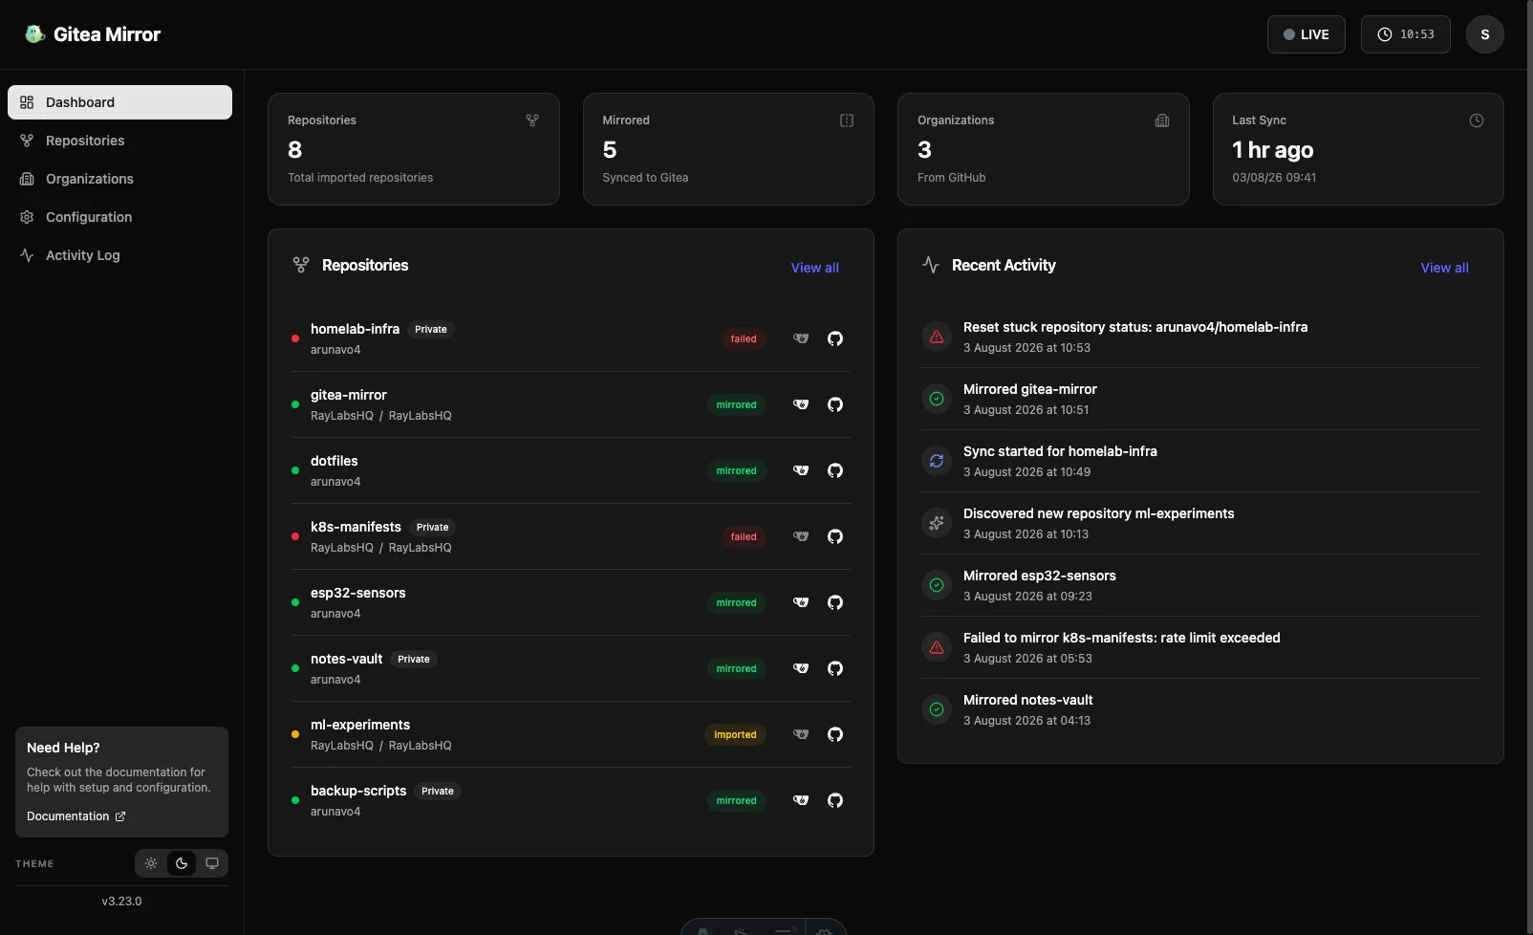1533x935 pixels.
Task: Select the homelab-infra repository name
Action: 355,329
